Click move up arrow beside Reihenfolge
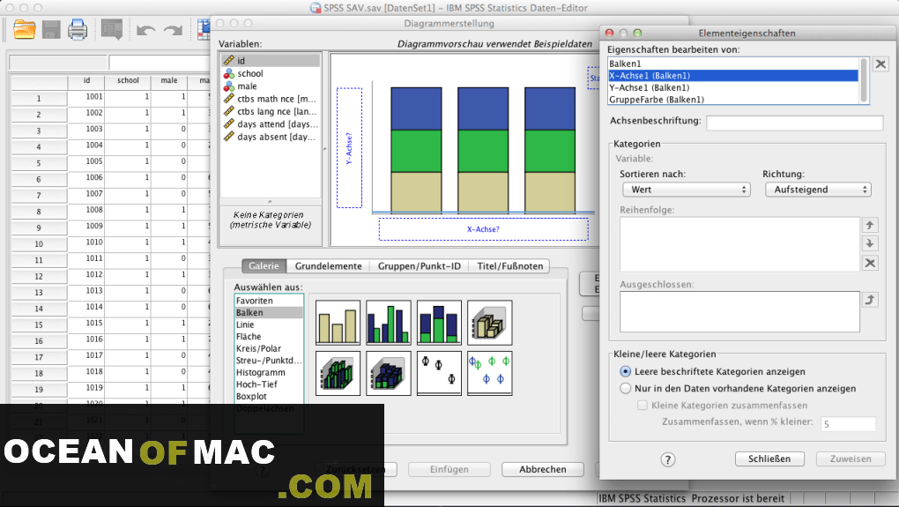Image resolution: width=899 pixels, height=507 pixels. 870,225
